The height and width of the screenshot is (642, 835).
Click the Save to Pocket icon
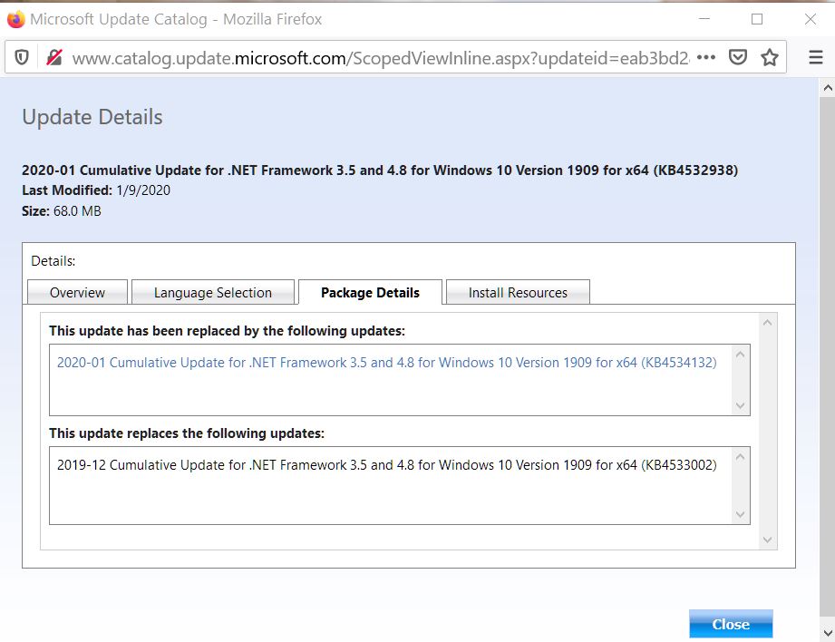click(738, 57)
